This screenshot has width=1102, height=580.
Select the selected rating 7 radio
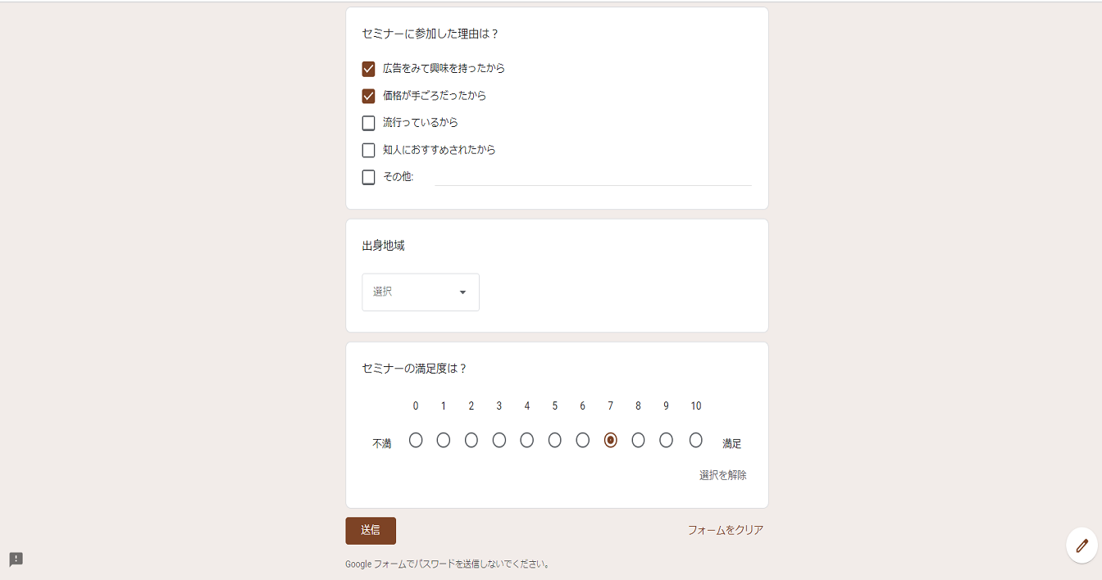tap(610, 440)
